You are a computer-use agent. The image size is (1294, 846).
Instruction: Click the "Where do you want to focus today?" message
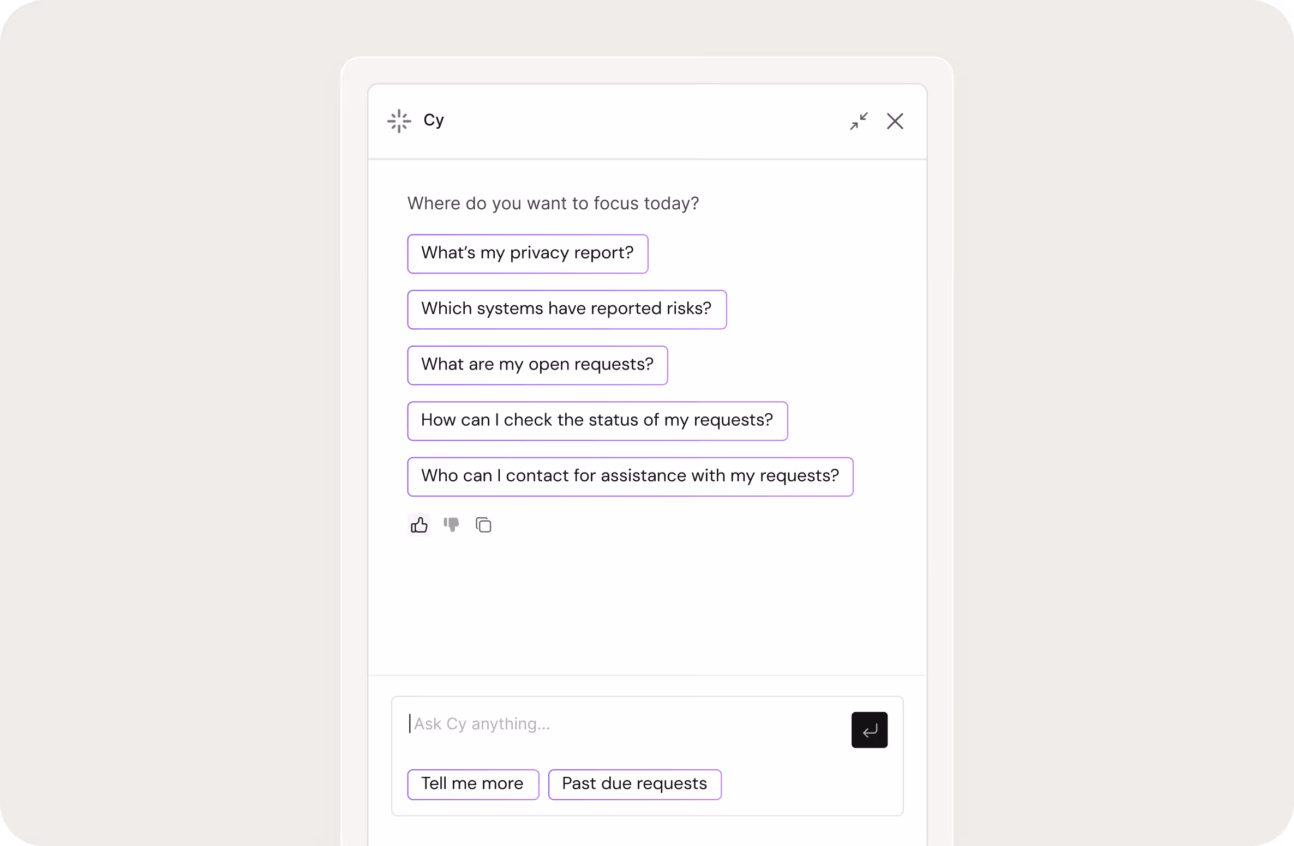point(553,203)
